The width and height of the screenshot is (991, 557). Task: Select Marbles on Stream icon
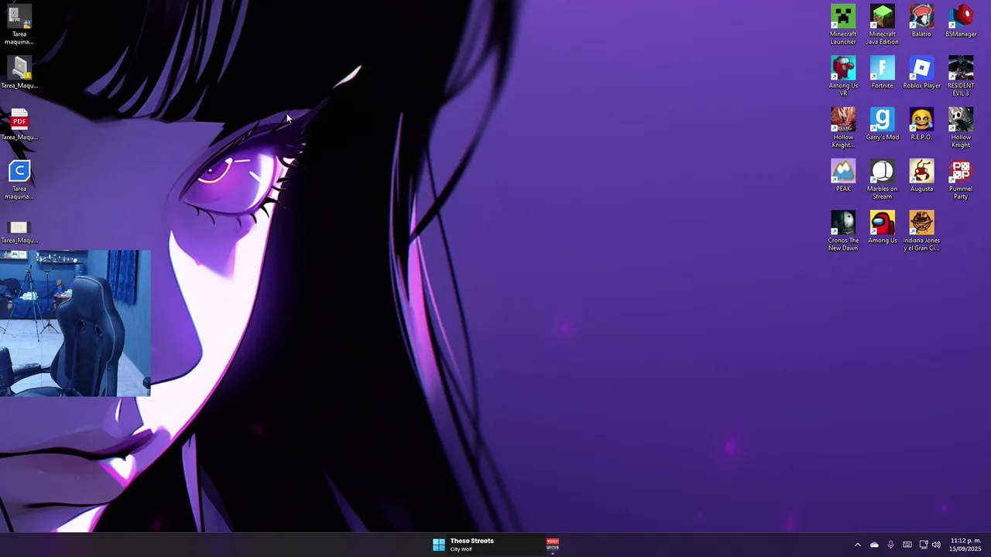coord(882,179)
